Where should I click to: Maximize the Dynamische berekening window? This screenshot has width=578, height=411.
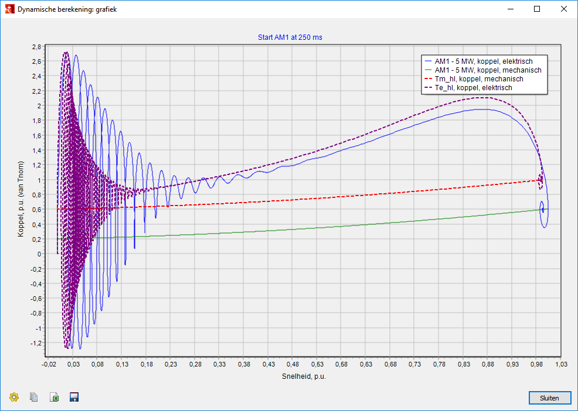coord(537,9)
